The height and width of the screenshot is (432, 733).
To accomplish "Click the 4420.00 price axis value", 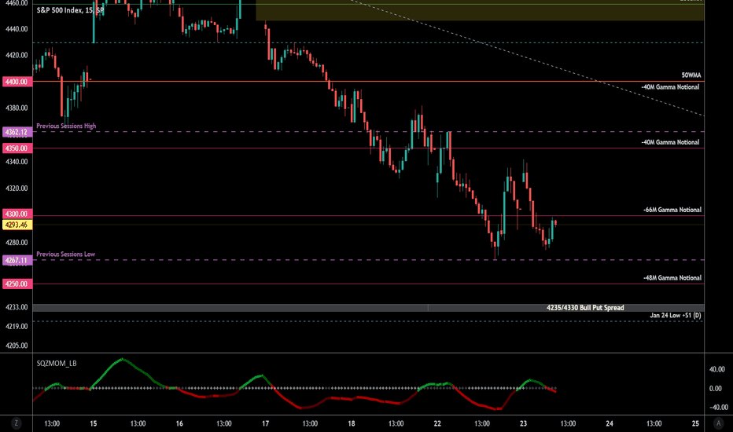I will point(17,55).
